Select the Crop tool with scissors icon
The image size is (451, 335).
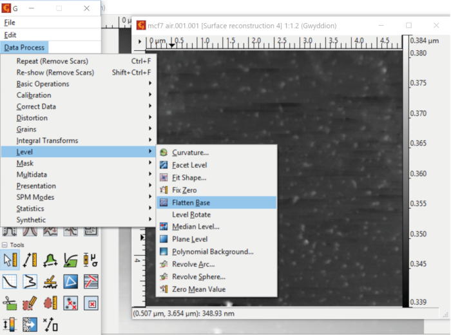10,302
